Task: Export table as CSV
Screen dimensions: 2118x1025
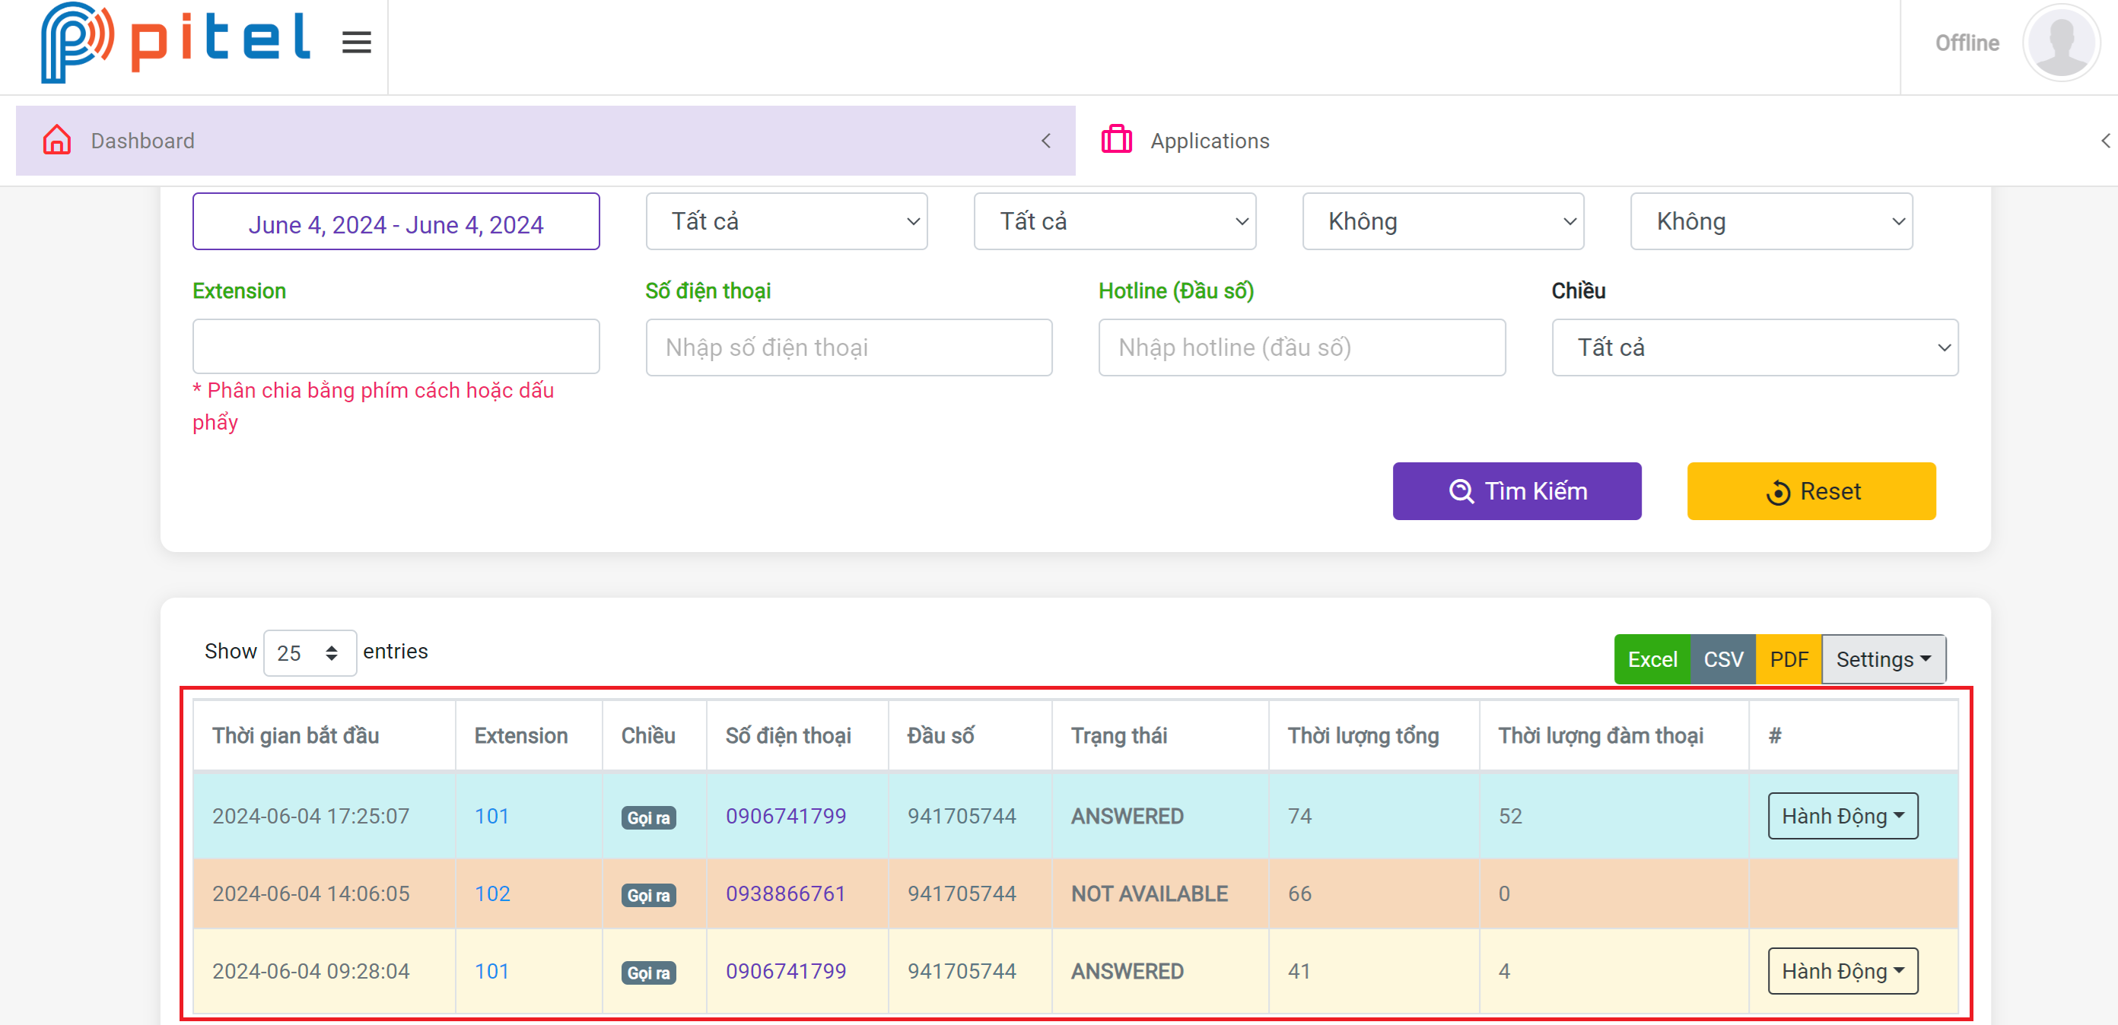Action: [x=1722, y=659]
